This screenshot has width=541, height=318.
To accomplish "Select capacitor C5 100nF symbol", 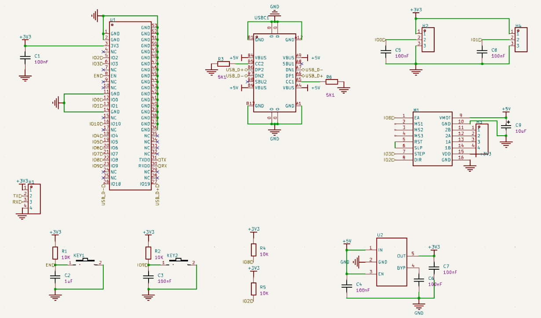I will point(386,52).
